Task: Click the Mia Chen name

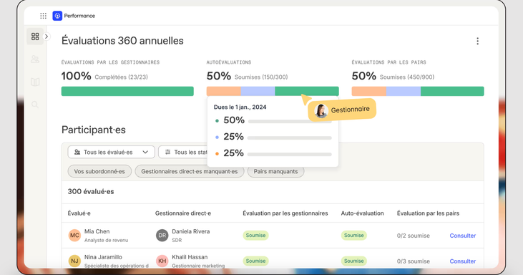Action: pyautogui.click(x=97, y=231)
